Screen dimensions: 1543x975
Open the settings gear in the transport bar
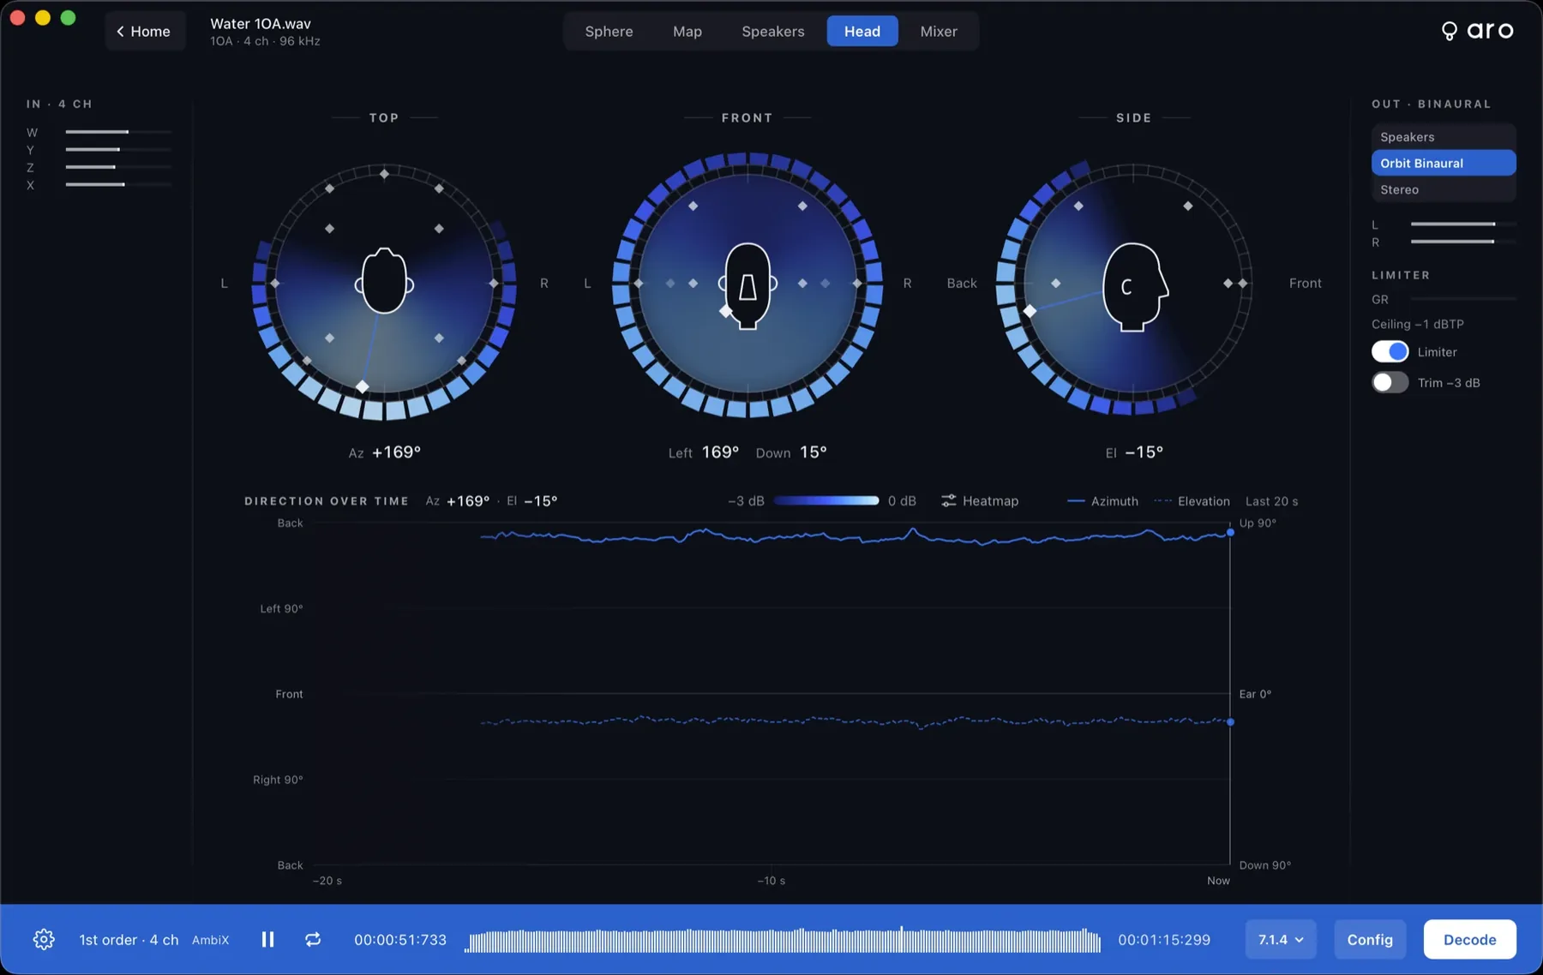(44, 940)
